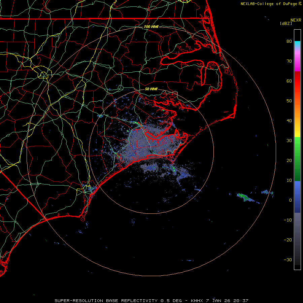303x303 pixels.
Task: Select the 20 value on the dBZ scale
Action: (289, 161)
